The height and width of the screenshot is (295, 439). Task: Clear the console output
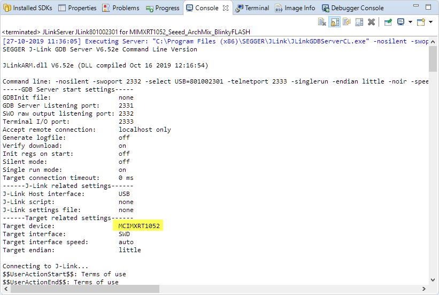322,22
